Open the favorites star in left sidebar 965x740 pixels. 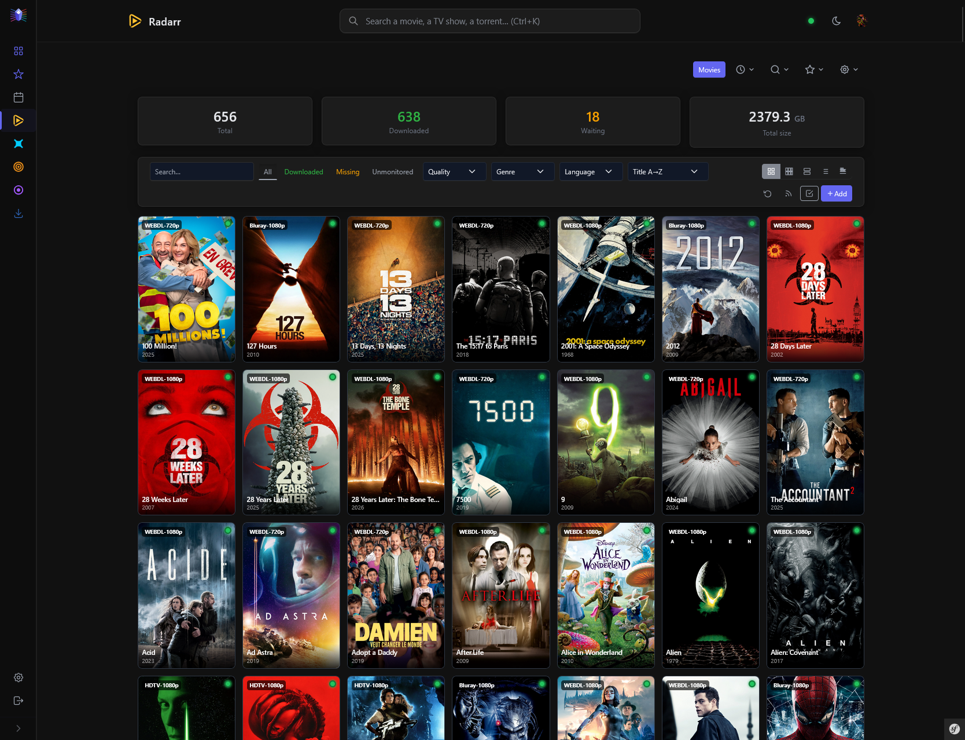(19, 74)
